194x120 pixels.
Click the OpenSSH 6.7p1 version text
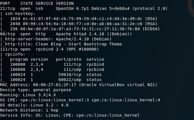coord(72,8)
